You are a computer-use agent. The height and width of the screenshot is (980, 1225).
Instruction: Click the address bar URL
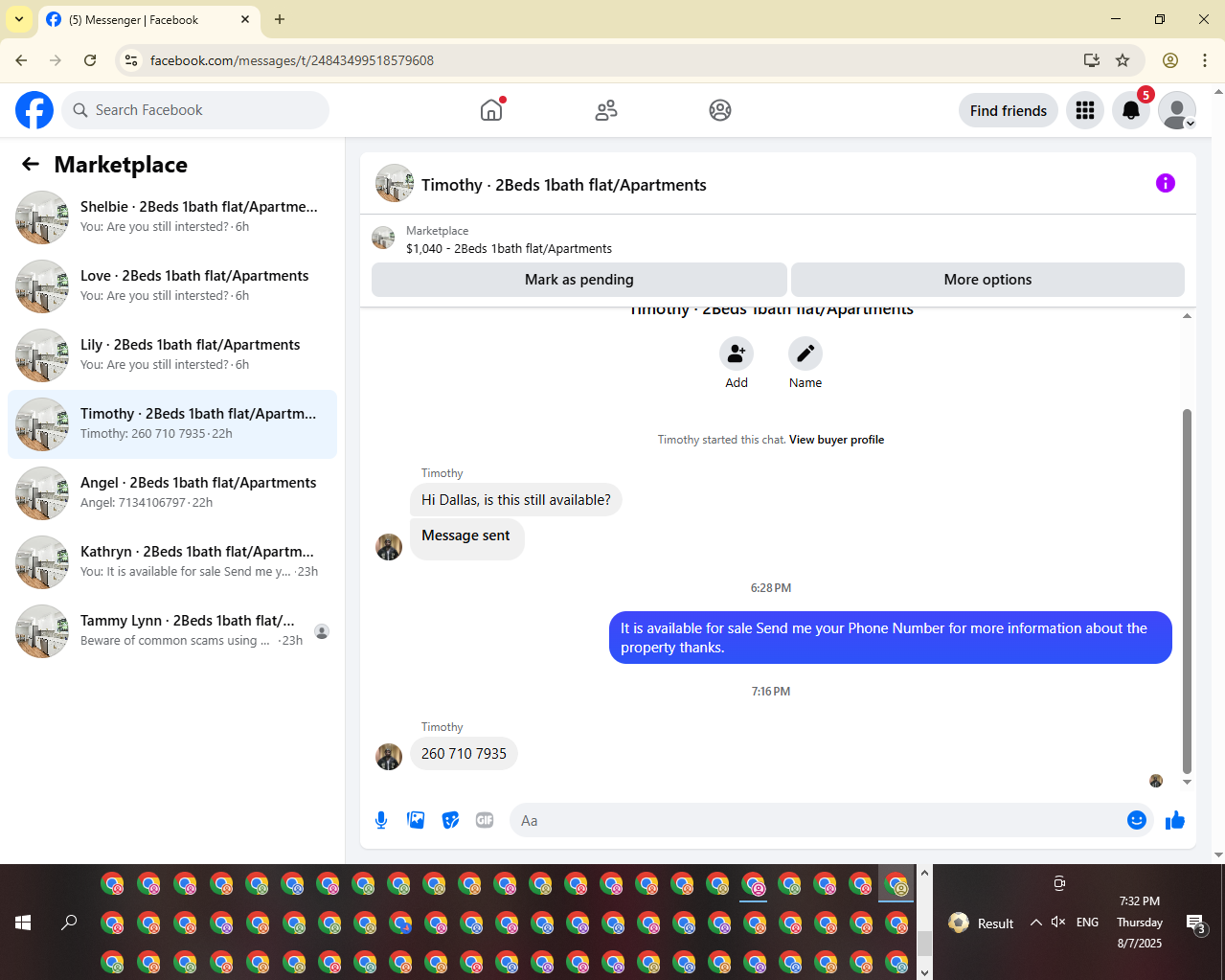point(292,60)
